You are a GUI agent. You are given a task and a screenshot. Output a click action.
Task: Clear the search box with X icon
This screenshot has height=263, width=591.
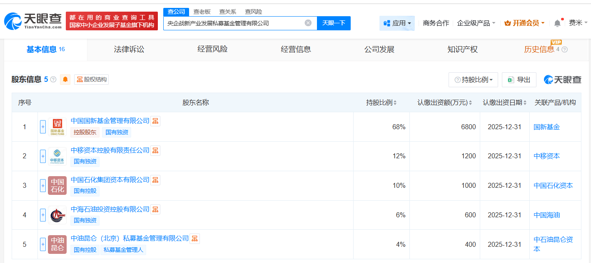click(x=308, y=23)
